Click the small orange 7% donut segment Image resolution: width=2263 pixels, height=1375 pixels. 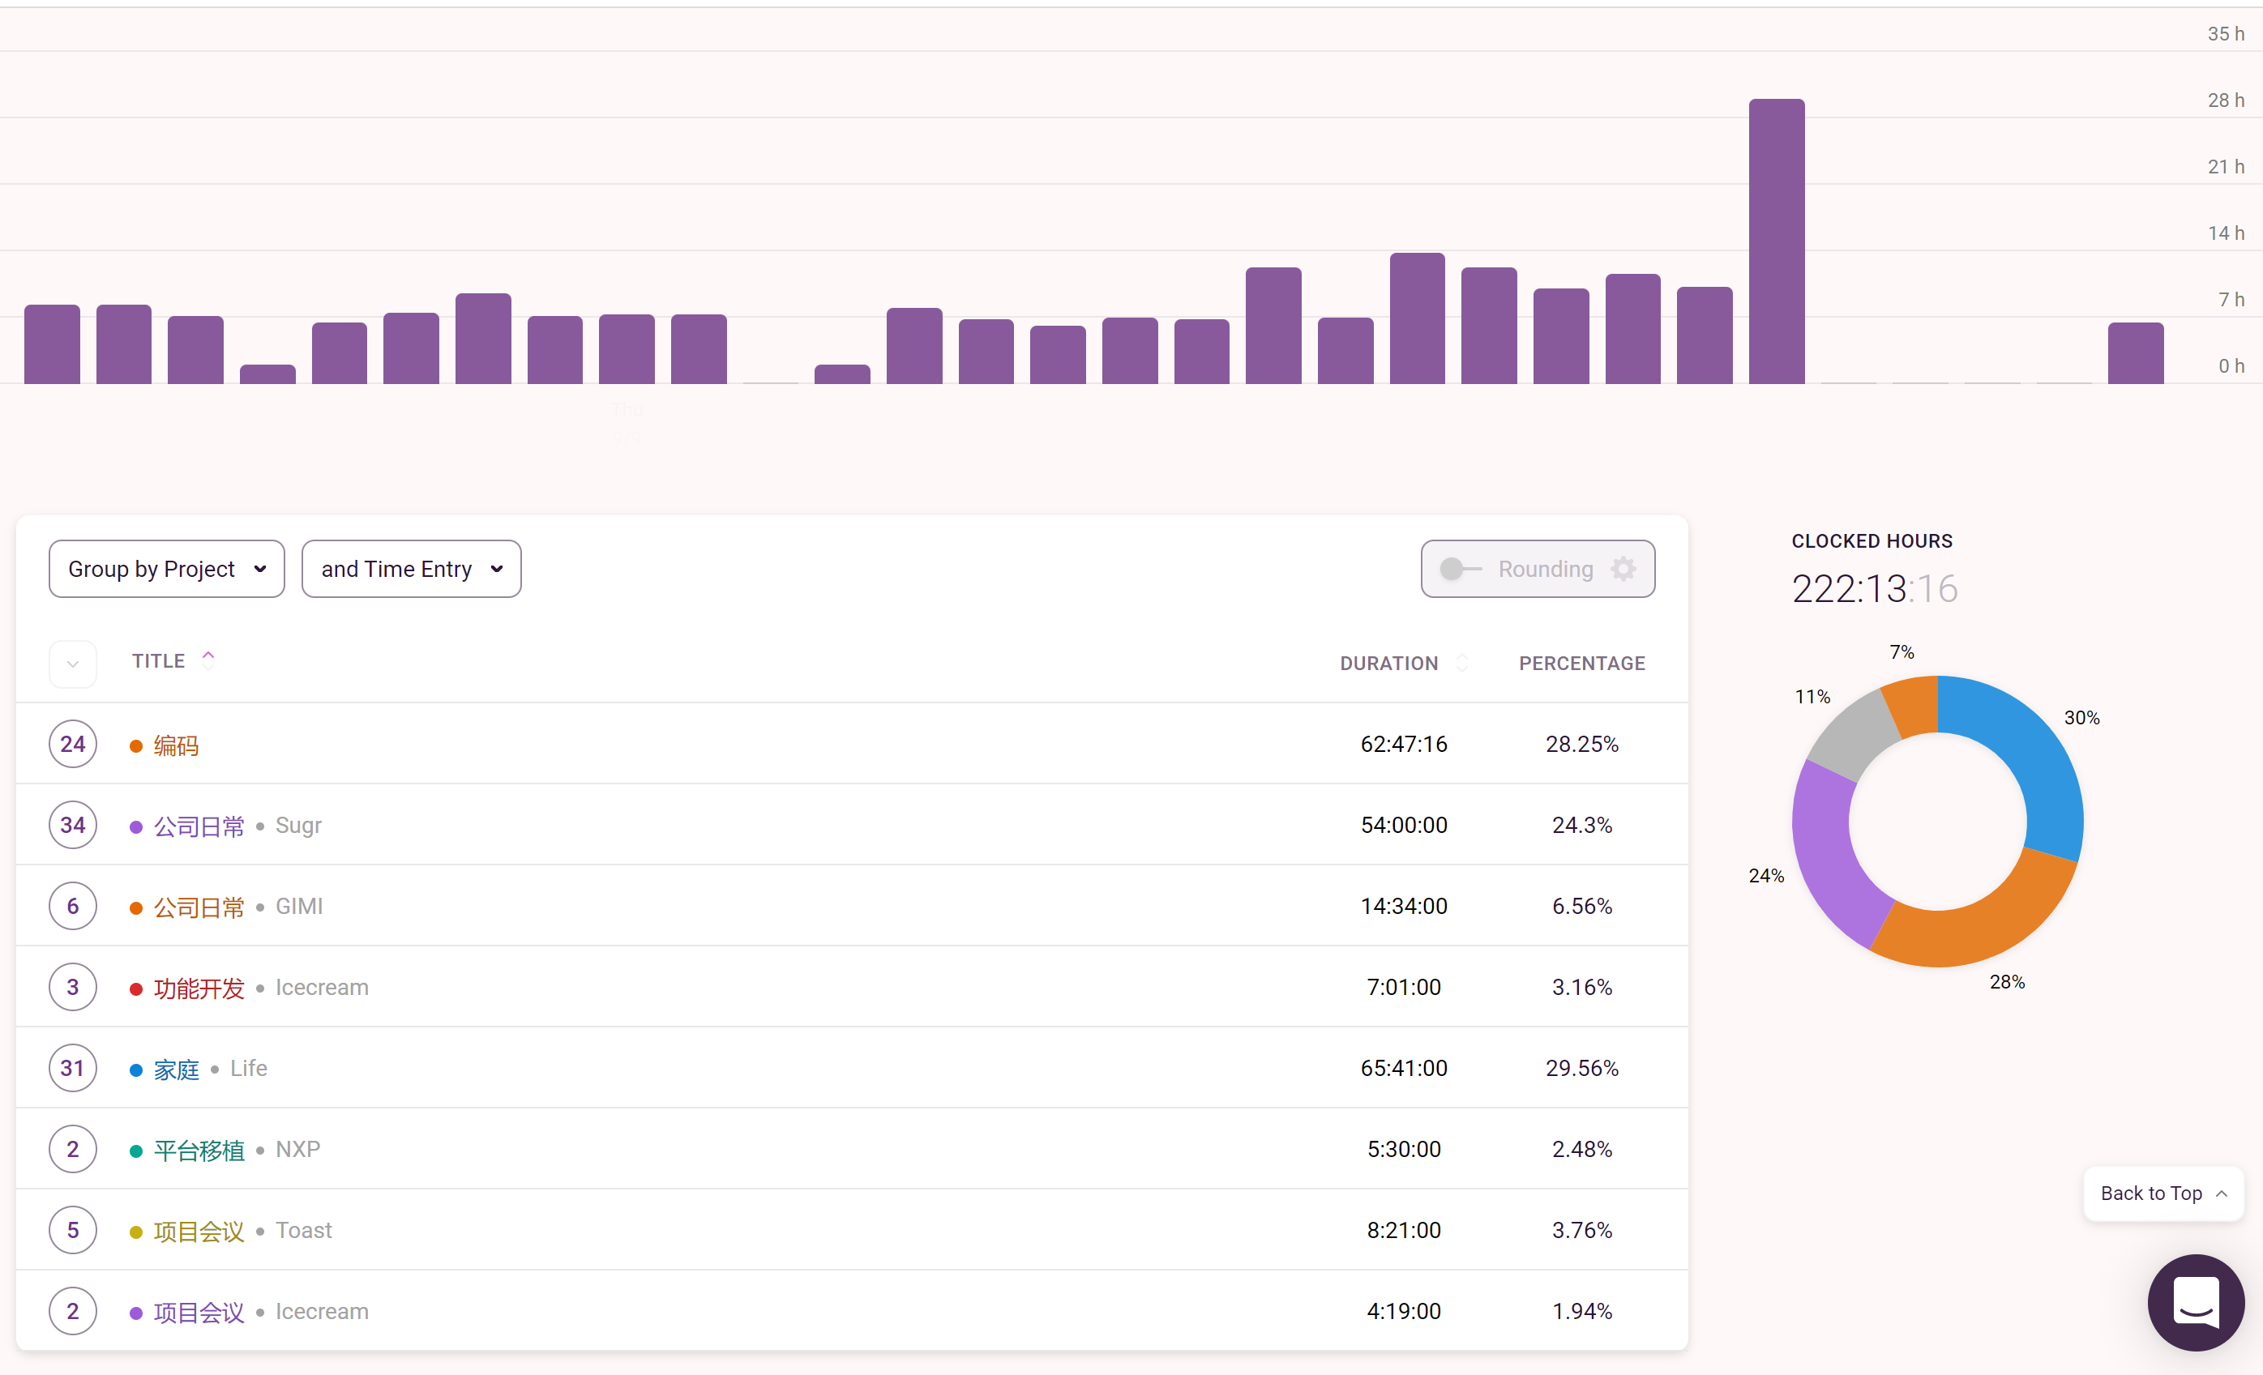1914,705
